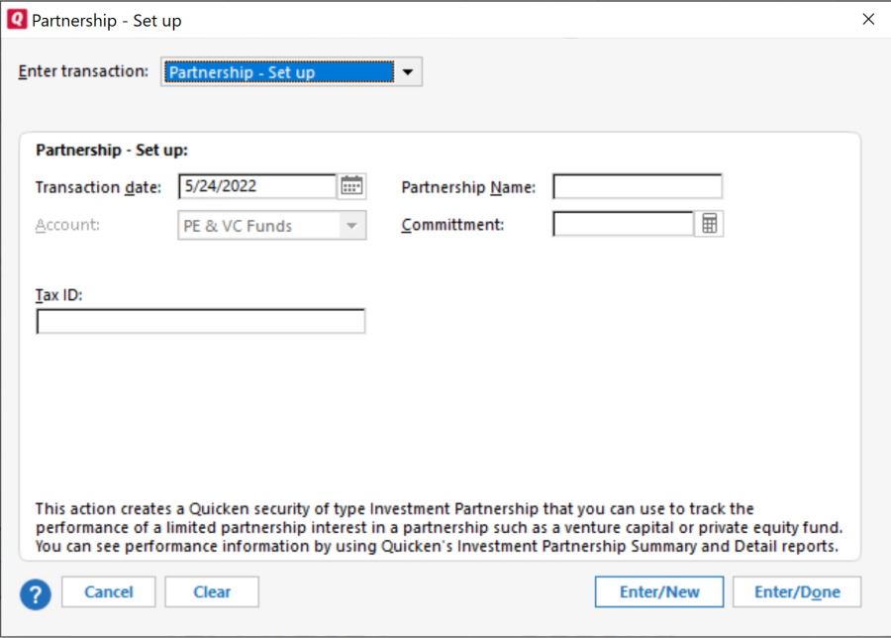Click the Transaction date field showing 5/24/2022
The image size is (891, 638).
coord(257,186)
